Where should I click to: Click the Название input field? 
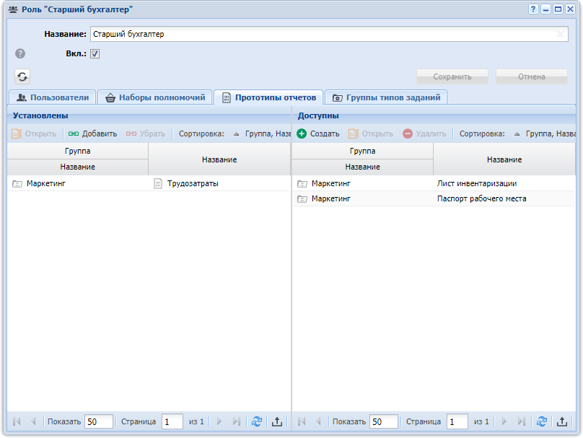(x=329, y=34)
